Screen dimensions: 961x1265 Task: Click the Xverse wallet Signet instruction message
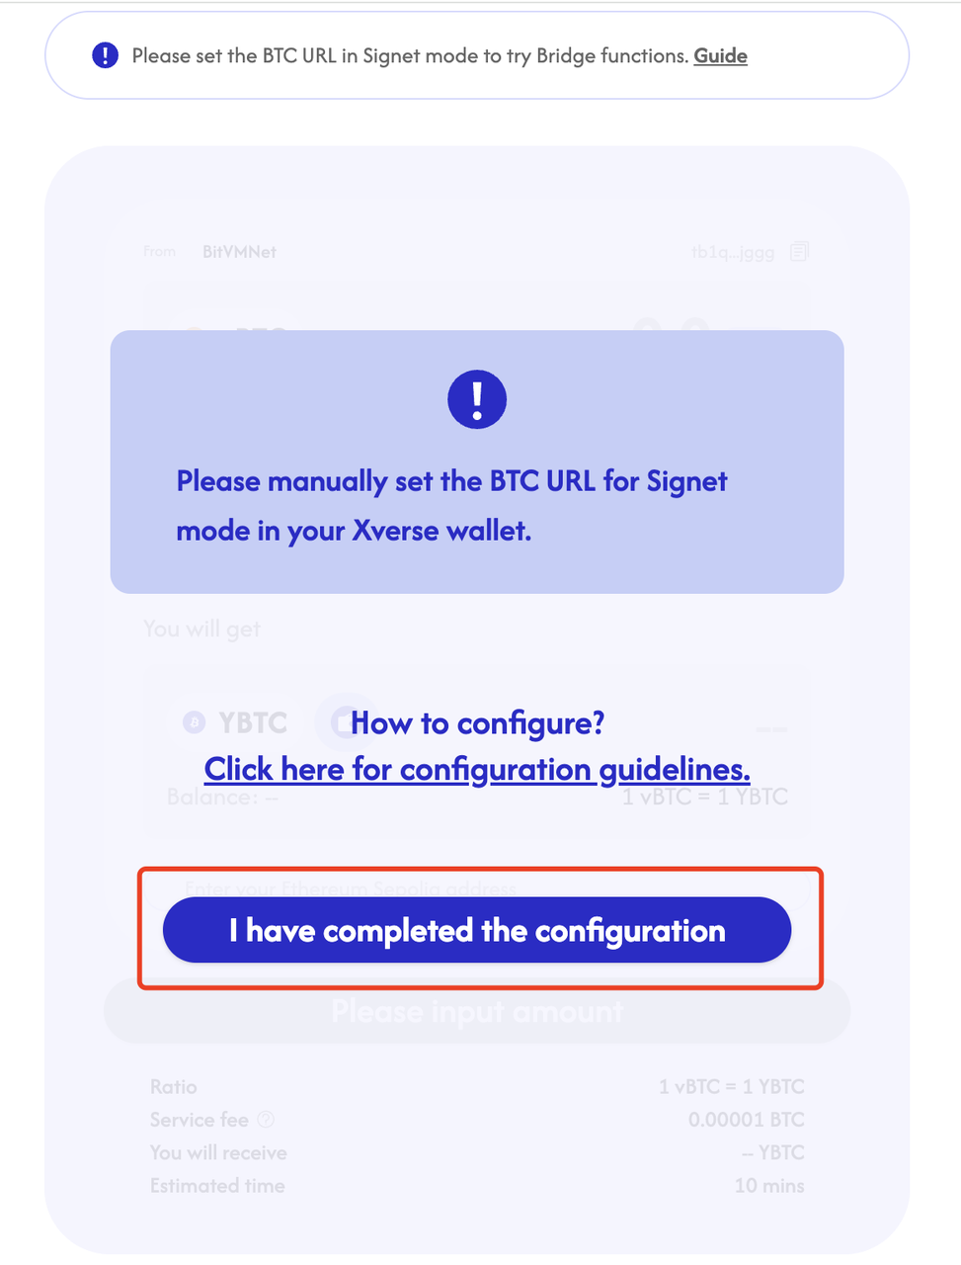click(451, 506)
